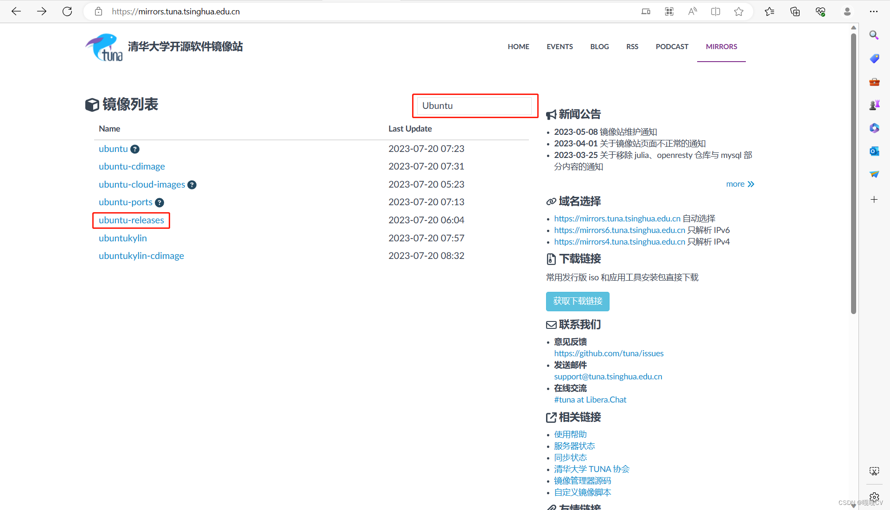Open the ubuntu-ports mirror link
The image size is (890, 510).
126,202
